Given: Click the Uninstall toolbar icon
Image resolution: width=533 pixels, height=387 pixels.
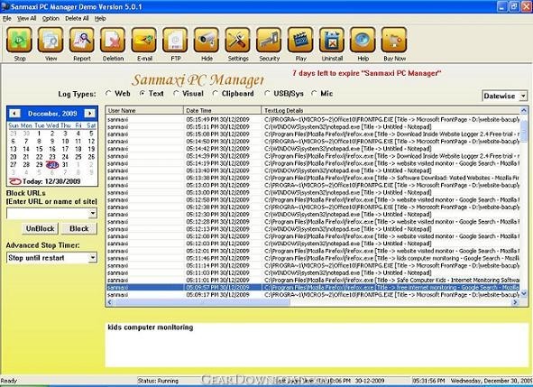Looking at the screenshot, I should 332,40.
